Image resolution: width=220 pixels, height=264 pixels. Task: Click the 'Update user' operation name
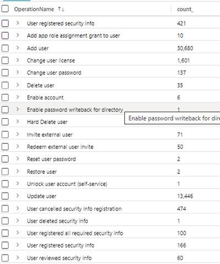click(42, 196)
